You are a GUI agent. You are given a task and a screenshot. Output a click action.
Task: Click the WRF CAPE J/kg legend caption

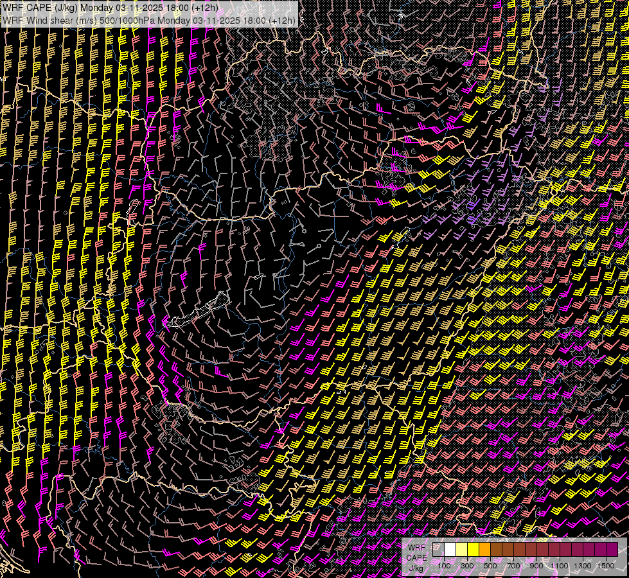click(x=416, y=557)
